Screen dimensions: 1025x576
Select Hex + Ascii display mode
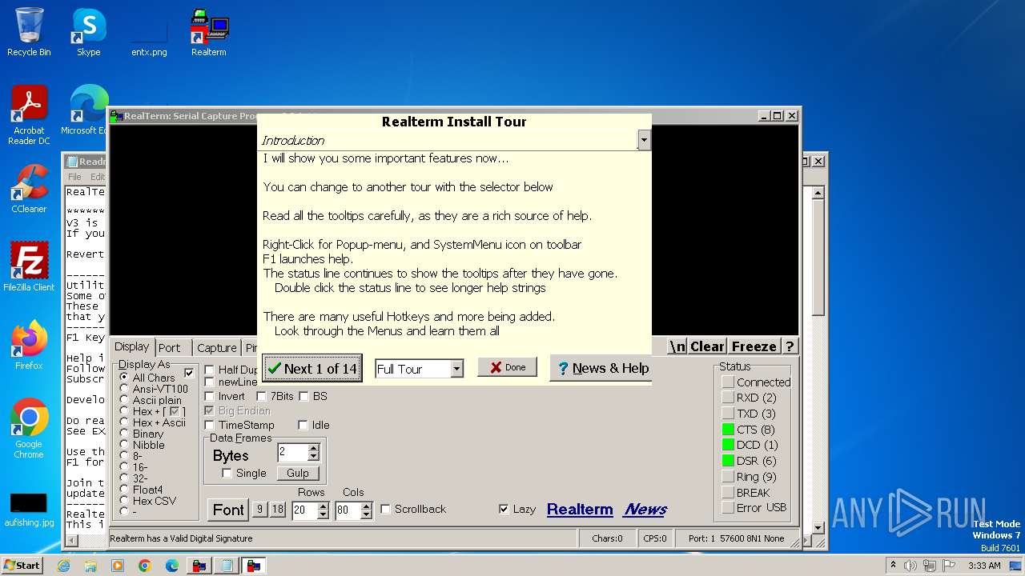[x=124, y=422]
